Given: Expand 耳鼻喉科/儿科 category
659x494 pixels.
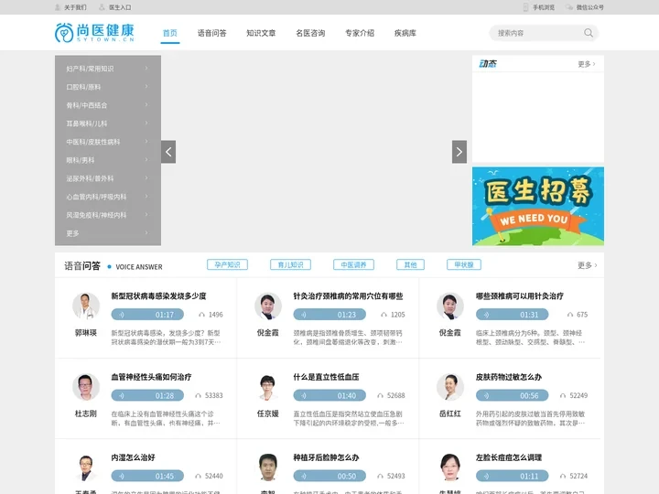Looking at the screenshot, I should point(108,123).
